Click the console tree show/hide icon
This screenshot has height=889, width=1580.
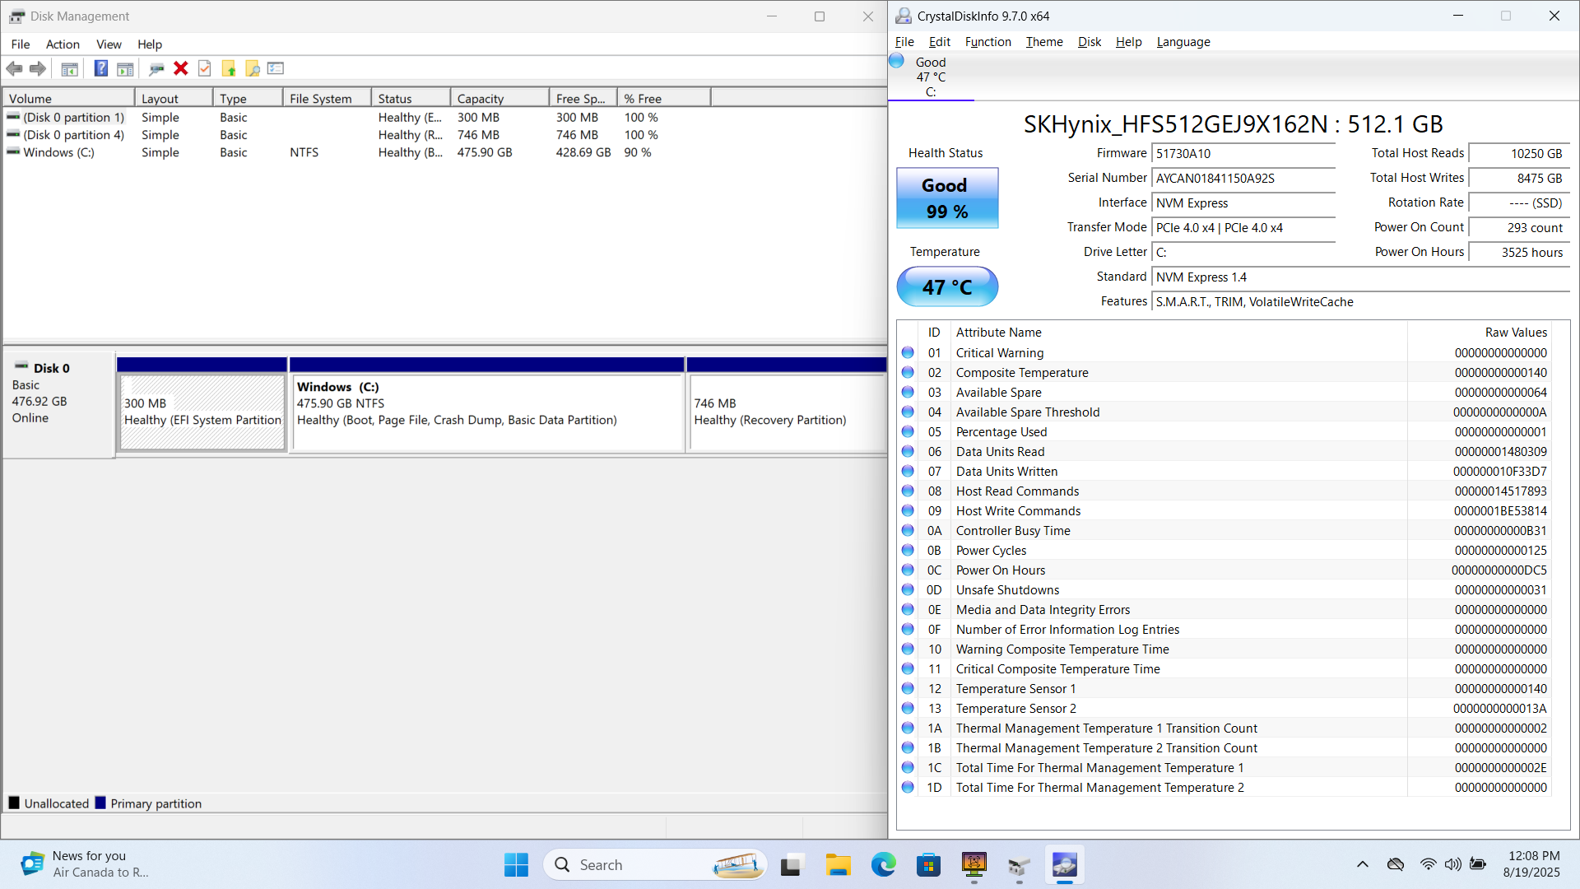[x=70, y=69]
